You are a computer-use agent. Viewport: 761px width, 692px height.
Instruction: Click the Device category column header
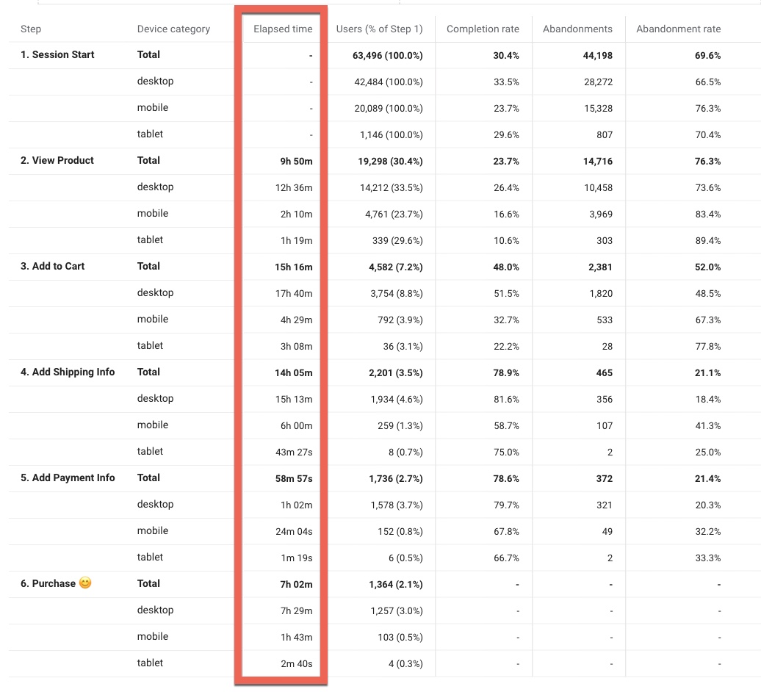pyautogui.click(x=173, y=29)
